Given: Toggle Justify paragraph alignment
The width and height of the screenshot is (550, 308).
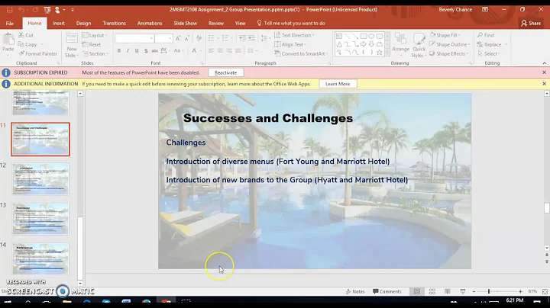Looking at the screenshot, I should point(238,51).
